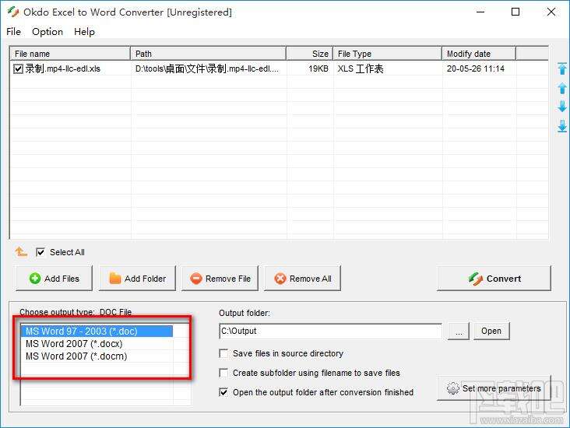570x428 pixels.
Task: Click the D:\tools path cell
Action: point(207,68)
